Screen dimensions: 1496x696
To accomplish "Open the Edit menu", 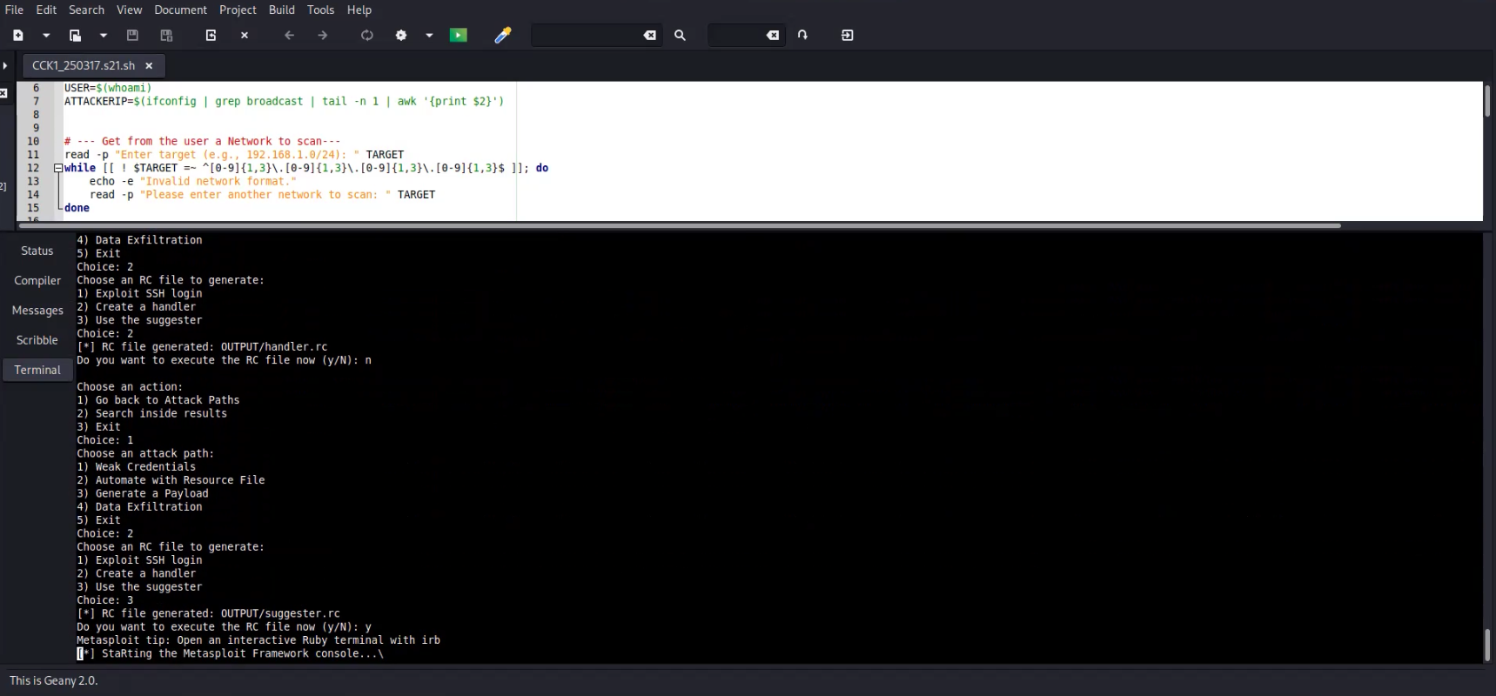I will [x=46, y=10].
